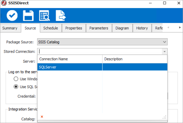Screen dimensions: 183x123
Task: Switch to the Source tab
Action: (30, 28)
